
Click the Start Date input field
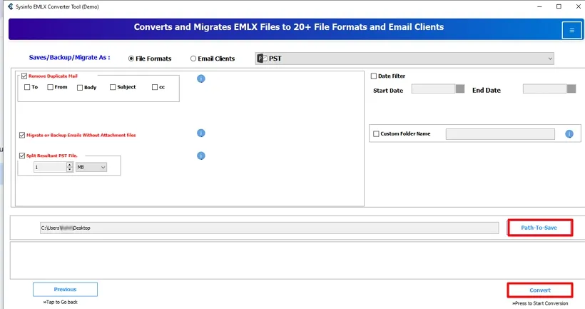(x=433, y=88)
